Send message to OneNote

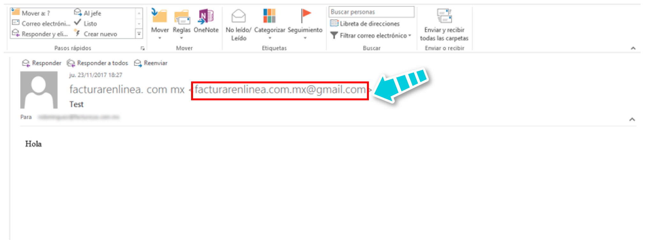206,21
